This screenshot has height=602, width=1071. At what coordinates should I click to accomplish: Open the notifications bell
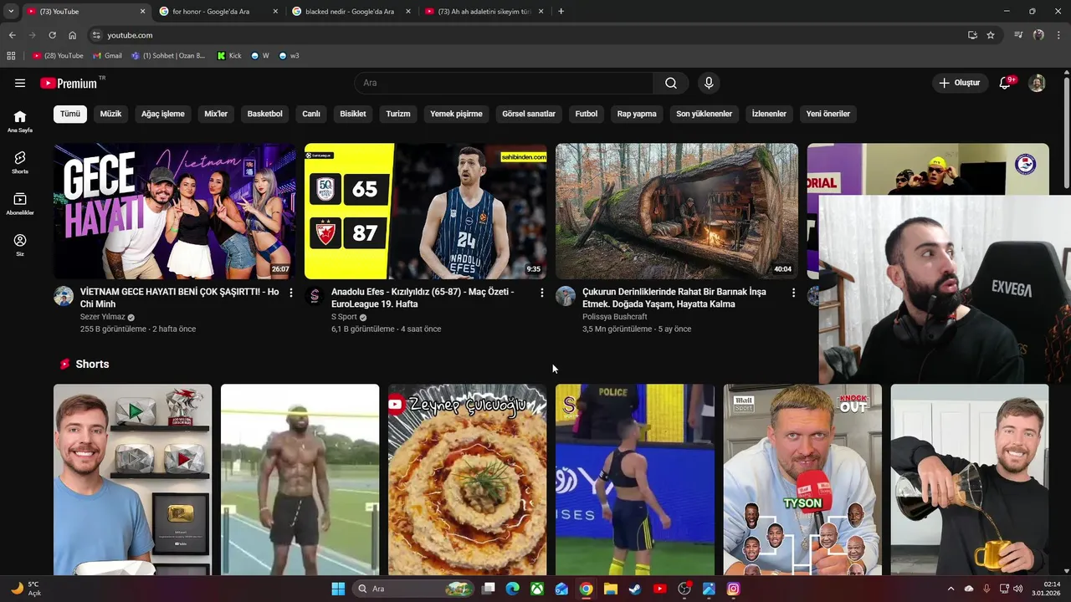point(1005,83)
